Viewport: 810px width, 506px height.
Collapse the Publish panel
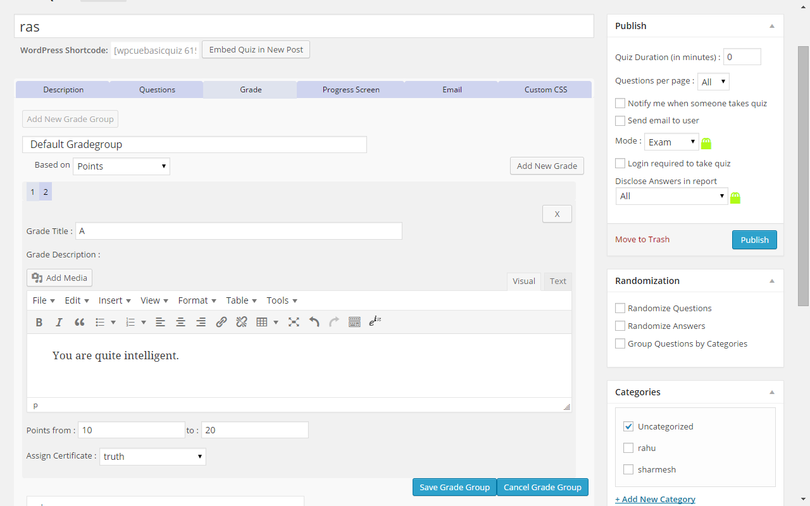coord(772,26)
